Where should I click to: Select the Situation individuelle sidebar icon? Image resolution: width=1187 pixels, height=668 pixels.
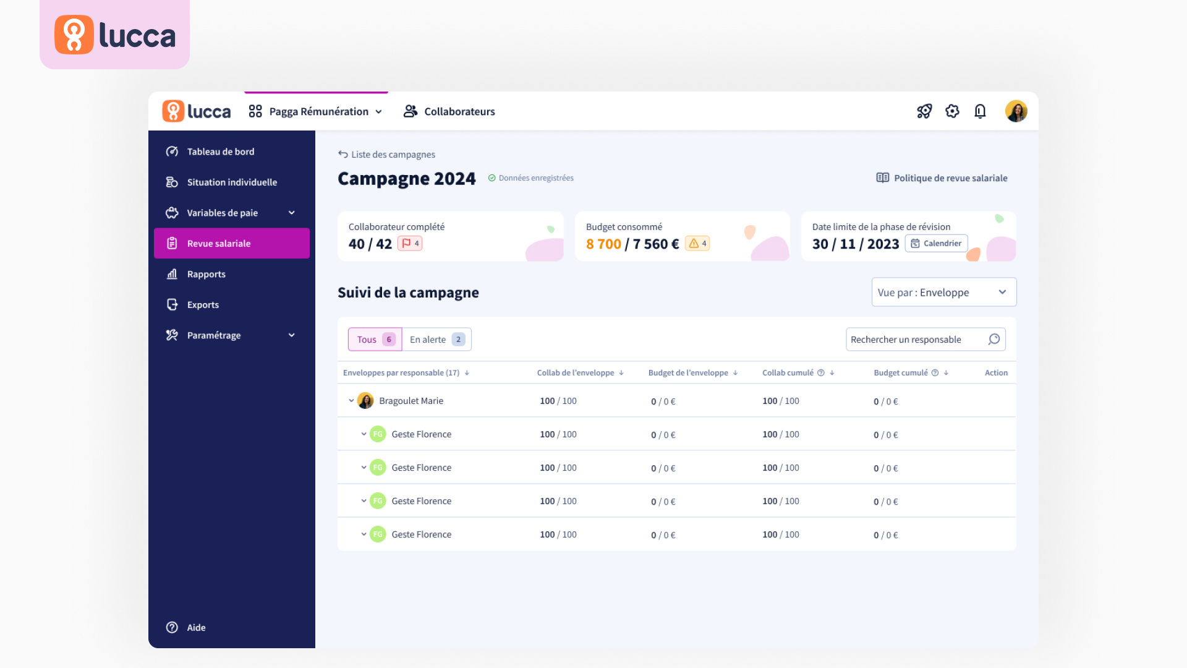click(172, 182)
